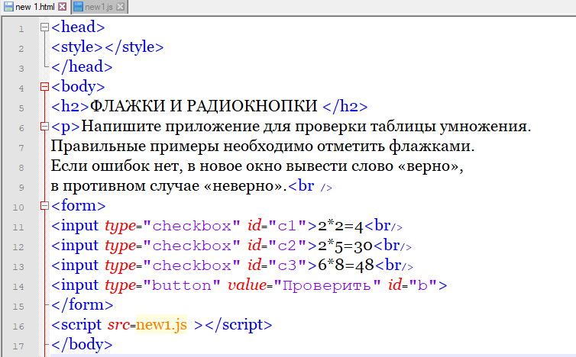Click the "c1" id attribute value
The height and width of the screenshot is (357, 576).
pyautogui.click(x=286, y=226)
